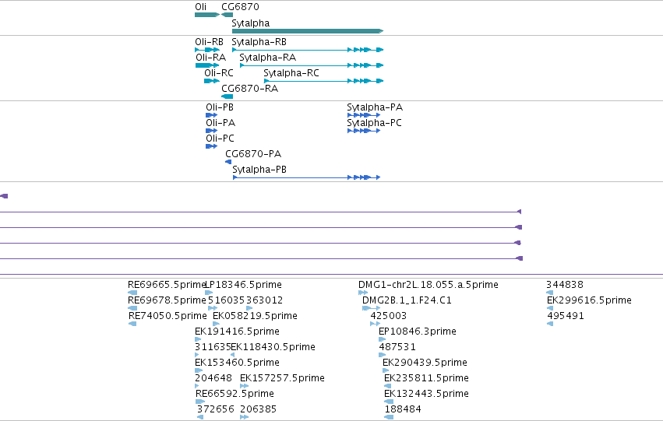
Task: Click the CG6870-RA transcript arrow
Action: pos(227,96)
